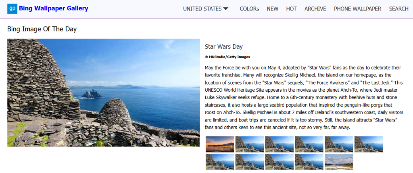Go to the NEW wallpapers page
The width and height of the screenshot is (413, 173).
click(273, 9)
